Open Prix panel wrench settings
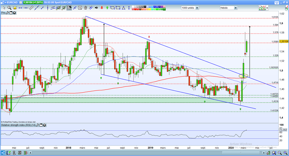This screenshot has width=289, height=156. (x=8, y=13)
